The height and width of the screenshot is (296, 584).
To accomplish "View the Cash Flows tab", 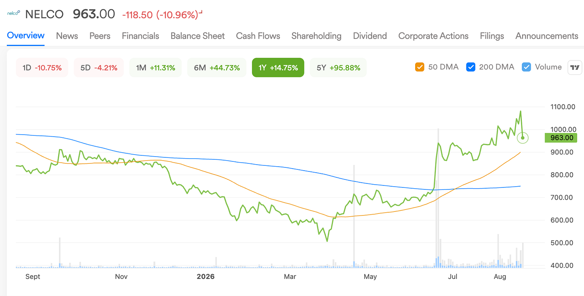I will click(258, 36).
